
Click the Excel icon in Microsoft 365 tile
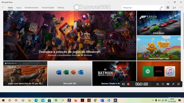pos(66,72)
